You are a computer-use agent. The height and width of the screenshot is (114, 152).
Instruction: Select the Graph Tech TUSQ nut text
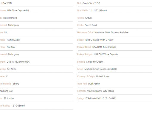91,3
